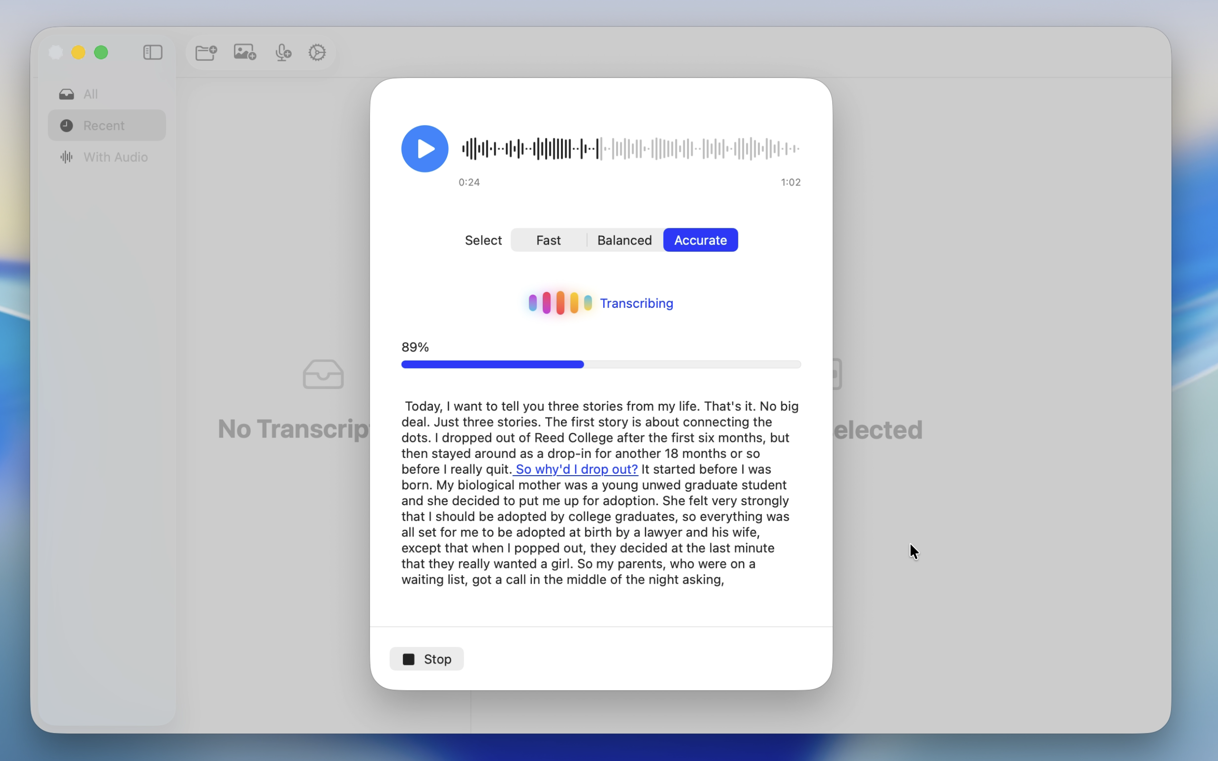The image size is (1218, 761).
Task: Start a new recording with the microphone icon
Action: [283, 52]
